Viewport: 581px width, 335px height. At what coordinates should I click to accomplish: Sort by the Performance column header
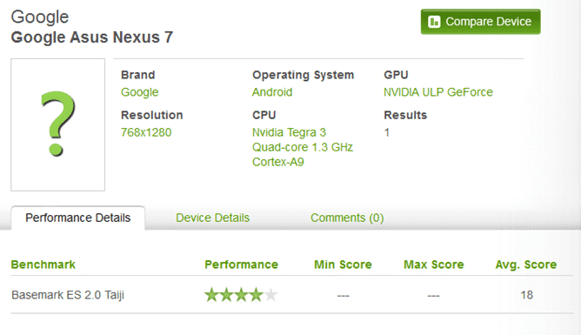241,265
